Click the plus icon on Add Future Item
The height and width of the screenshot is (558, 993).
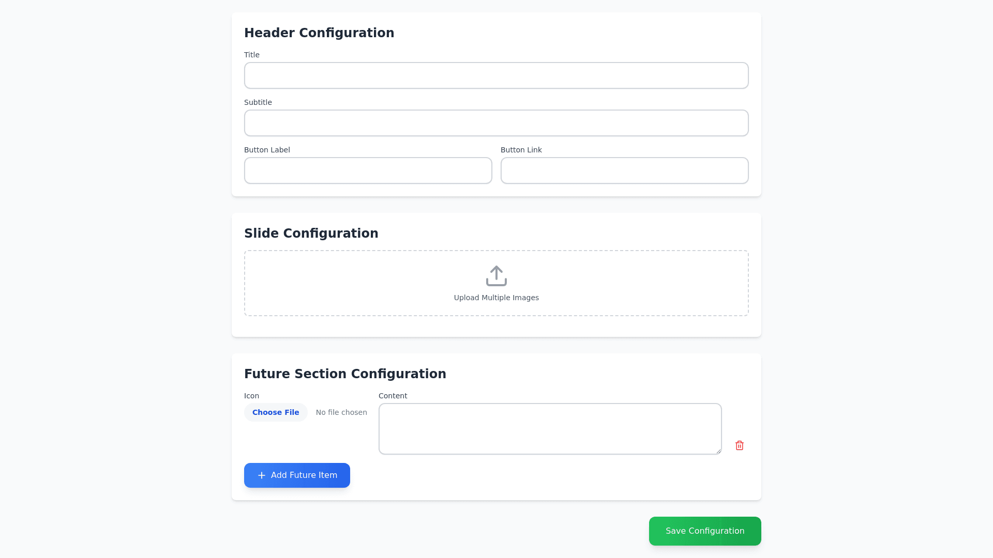[262, 475]
